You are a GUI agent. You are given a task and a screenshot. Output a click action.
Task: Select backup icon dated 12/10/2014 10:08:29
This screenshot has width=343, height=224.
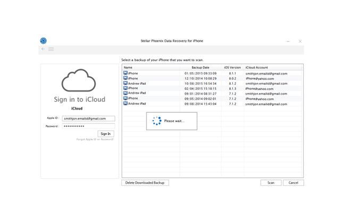(x=126, y=78)
